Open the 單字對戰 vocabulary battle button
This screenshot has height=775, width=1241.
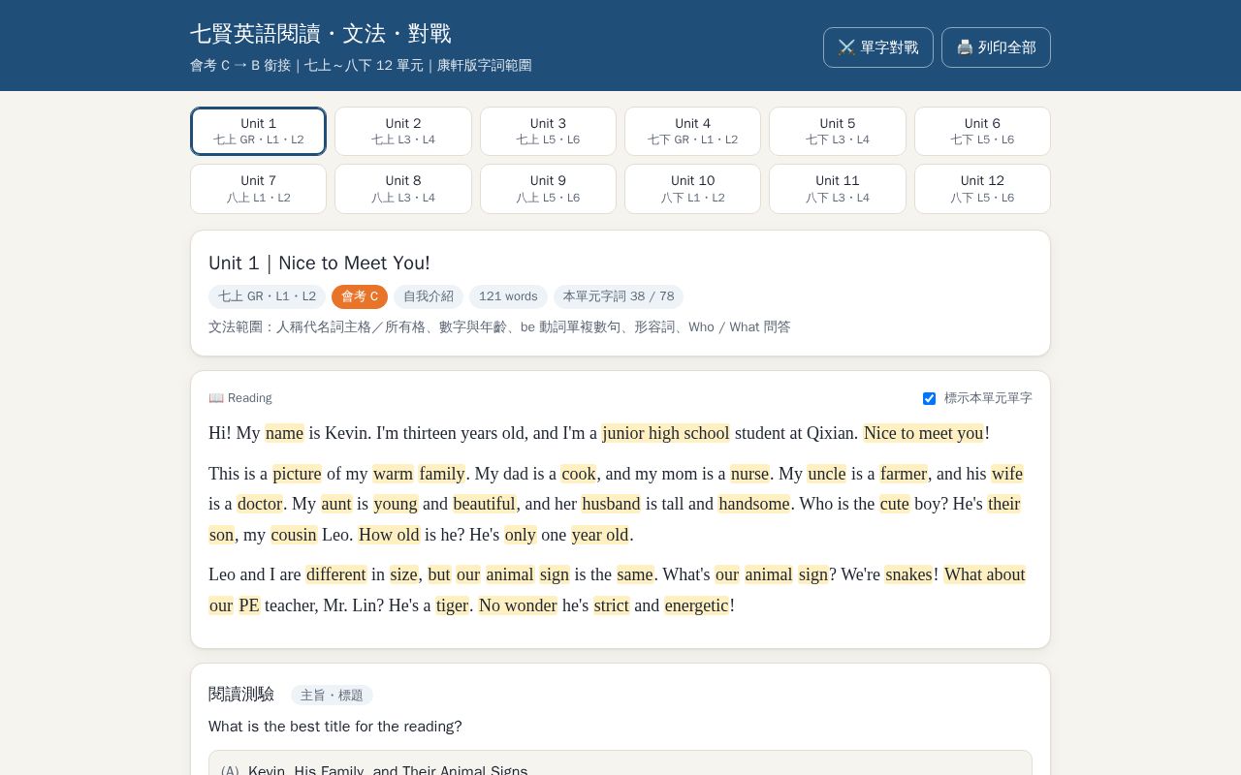(878, 47)
